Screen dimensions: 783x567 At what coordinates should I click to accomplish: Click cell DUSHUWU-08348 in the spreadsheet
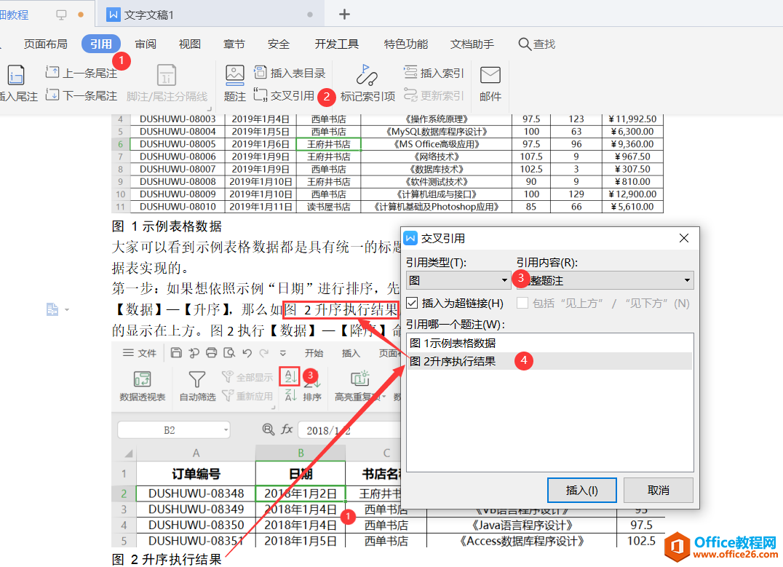[x=196, y=493]
